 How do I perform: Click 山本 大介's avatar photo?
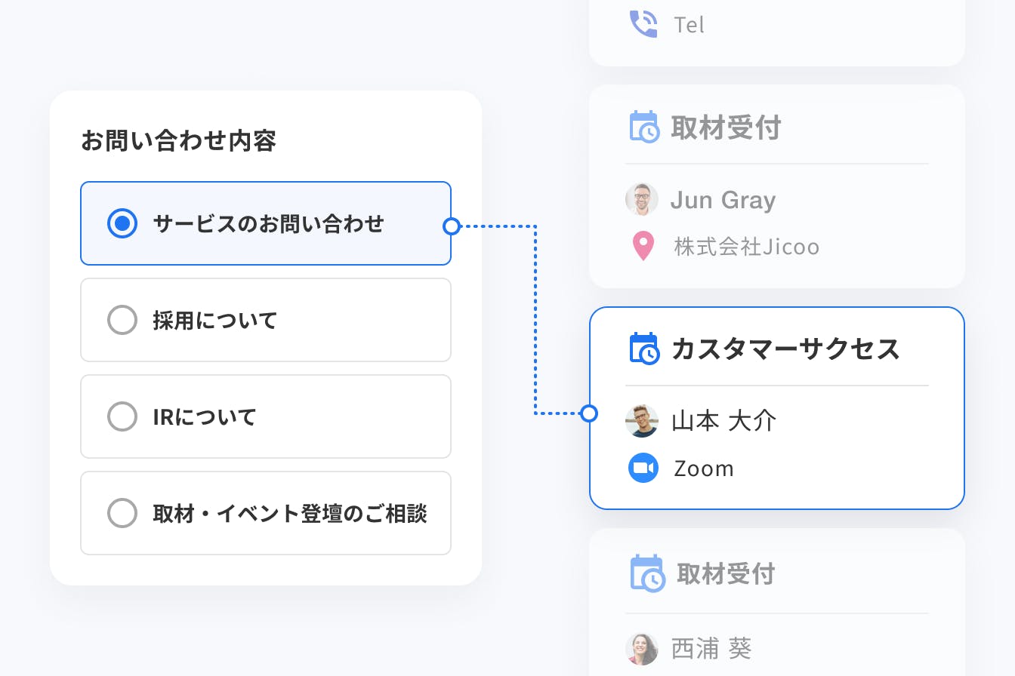(x=642, y=420)
